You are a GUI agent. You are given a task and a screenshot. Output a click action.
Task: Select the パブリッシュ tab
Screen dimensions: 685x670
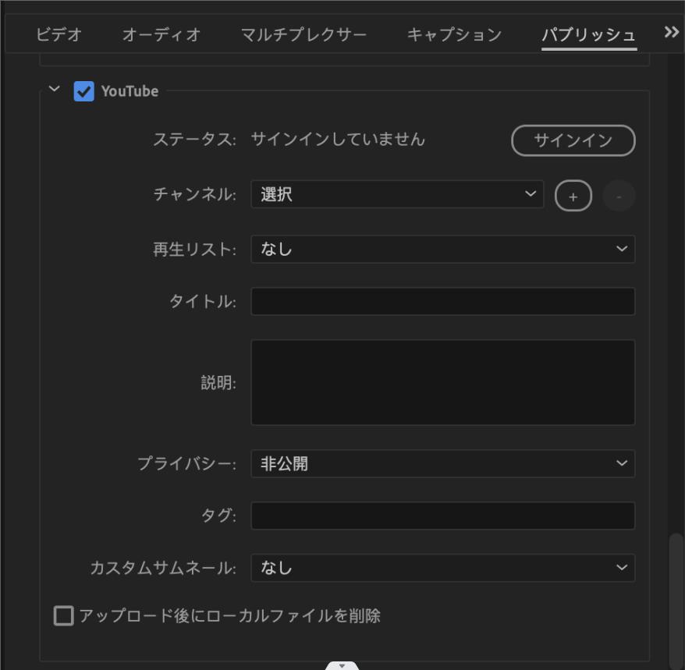pyautogui.click(x=589, y=35)
